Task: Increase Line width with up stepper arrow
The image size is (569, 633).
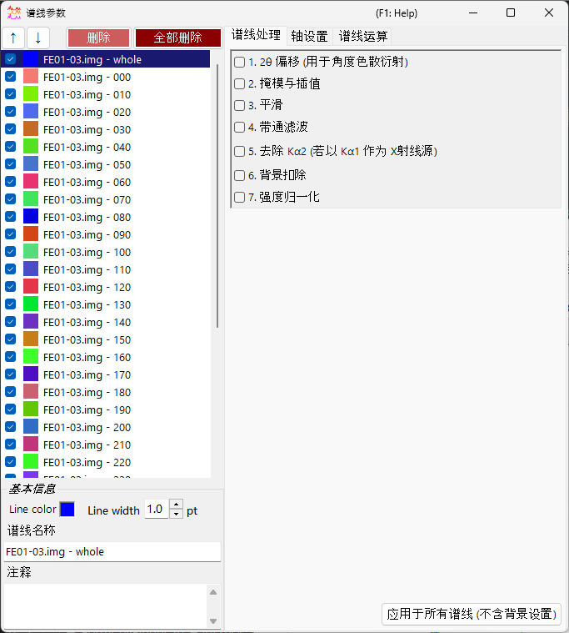Action: pos(177,505)
